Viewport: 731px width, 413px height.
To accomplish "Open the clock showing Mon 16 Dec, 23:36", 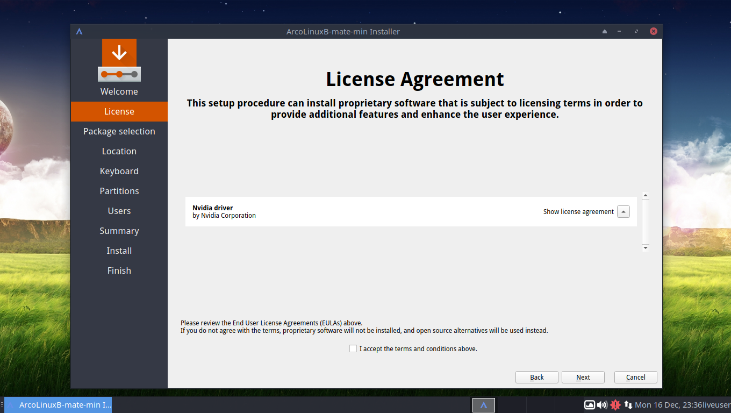I will click(669, 405).
